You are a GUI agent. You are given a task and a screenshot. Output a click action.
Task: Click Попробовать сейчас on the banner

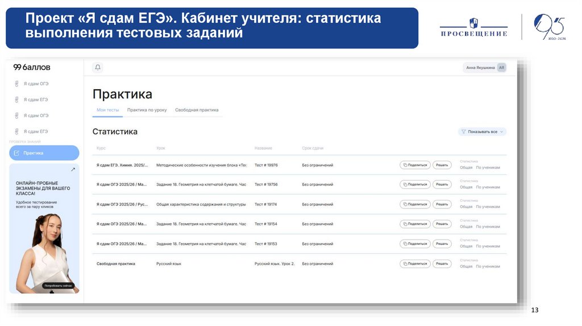[x=59, y=286]
